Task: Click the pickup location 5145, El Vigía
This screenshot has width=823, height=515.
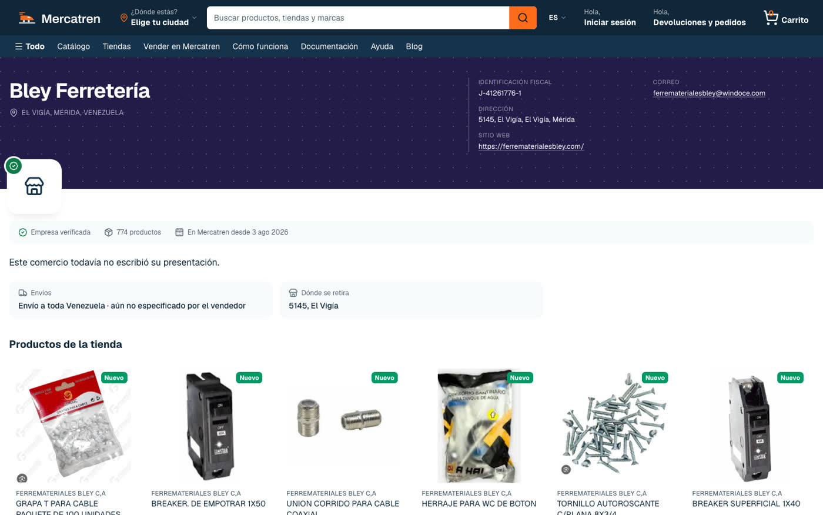Action: click(313, 306)
